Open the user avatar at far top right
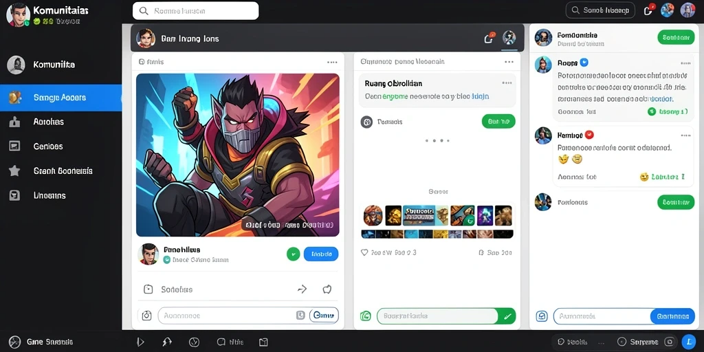 click(x=687, y=10)
